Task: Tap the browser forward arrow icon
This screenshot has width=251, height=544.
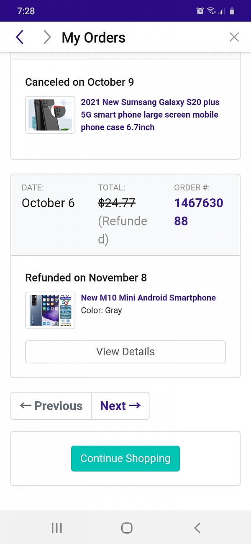Action: pos(47,37)
